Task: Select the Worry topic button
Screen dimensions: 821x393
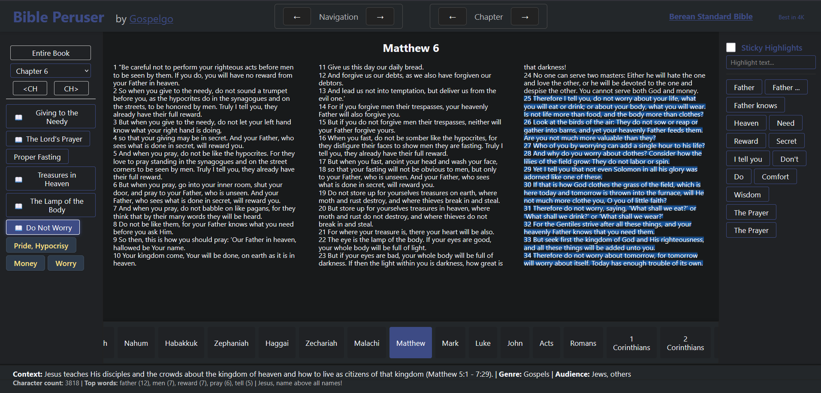Action: (x=66, y=263)
